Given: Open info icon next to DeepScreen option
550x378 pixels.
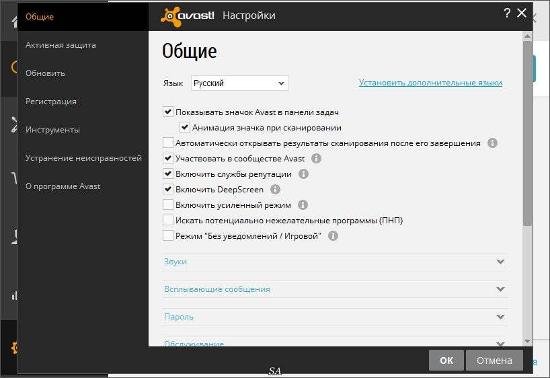Looking at the screenshot, I should point(276,190).
